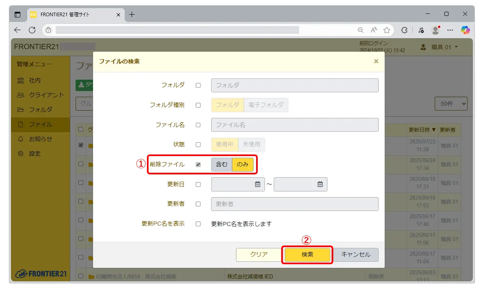Open the browser extensions puzzle icon

pyautogui.click(x=404, y=30)
